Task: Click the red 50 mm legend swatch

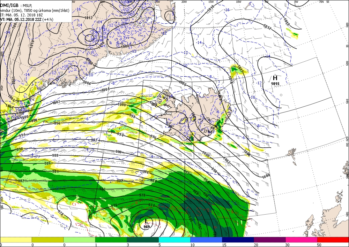Action: pyautogui.click(x=333, y=240)
